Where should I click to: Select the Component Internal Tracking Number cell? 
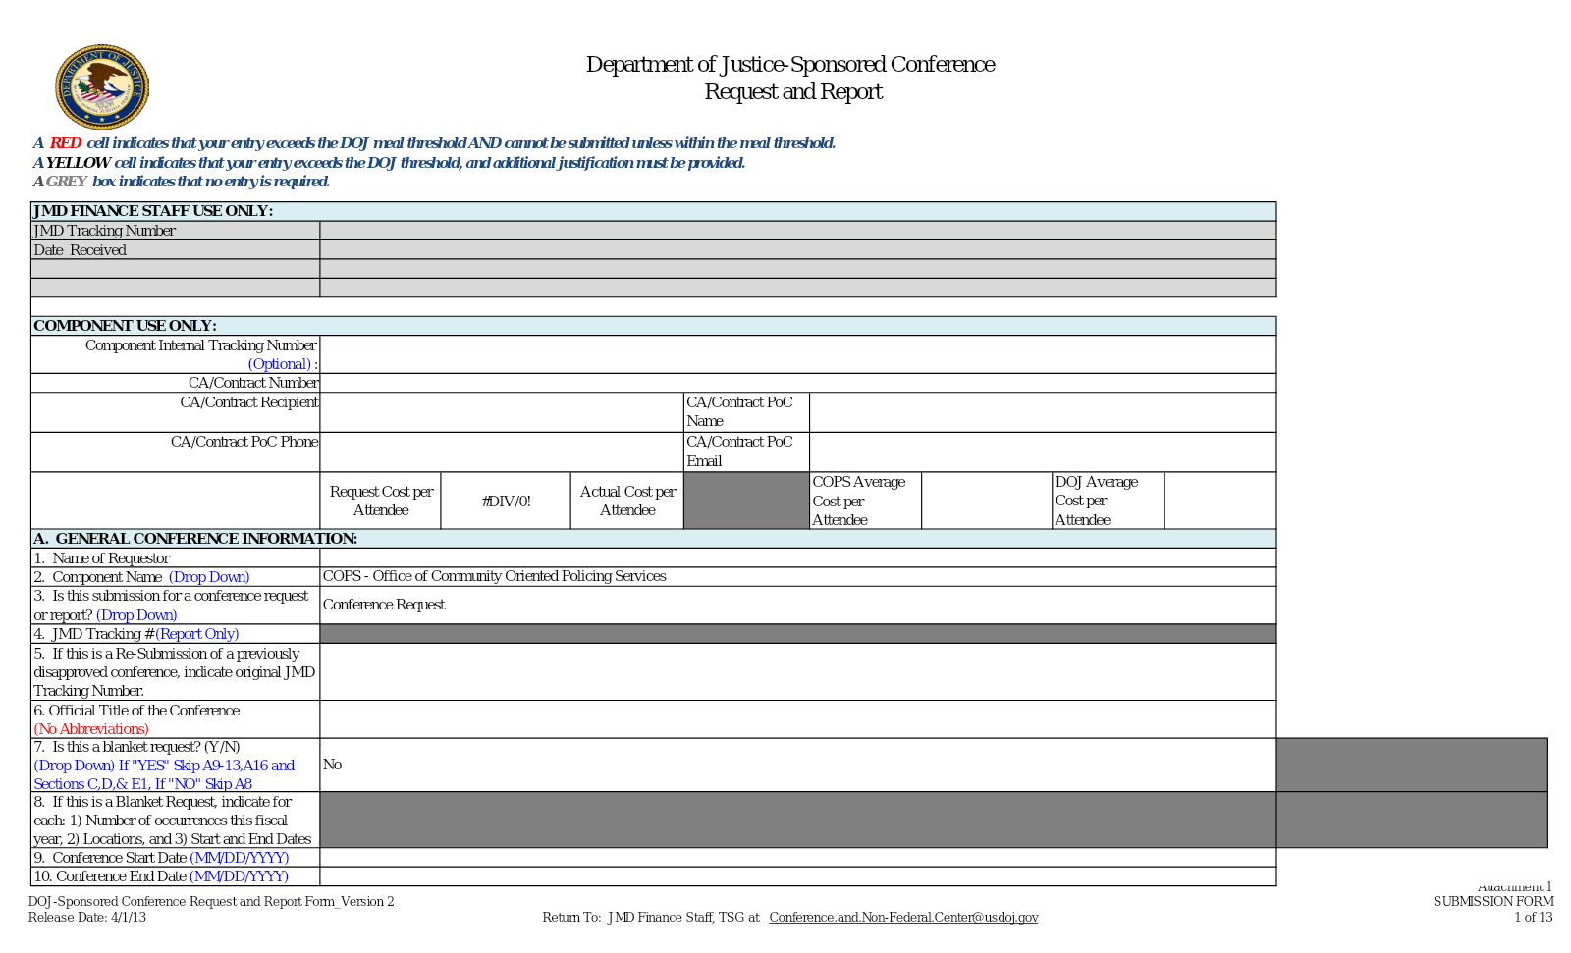click(x=797, y=354)
